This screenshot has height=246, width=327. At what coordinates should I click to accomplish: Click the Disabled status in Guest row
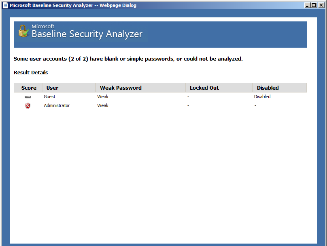(x=262, y=97)
